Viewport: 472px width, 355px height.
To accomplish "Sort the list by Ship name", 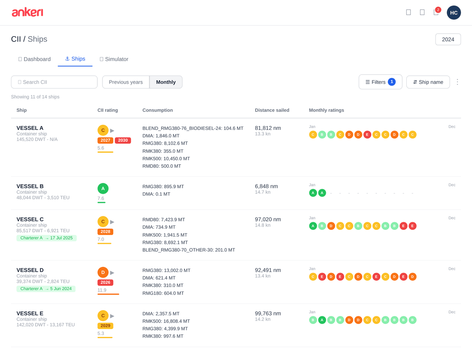I will coord(428,82).
